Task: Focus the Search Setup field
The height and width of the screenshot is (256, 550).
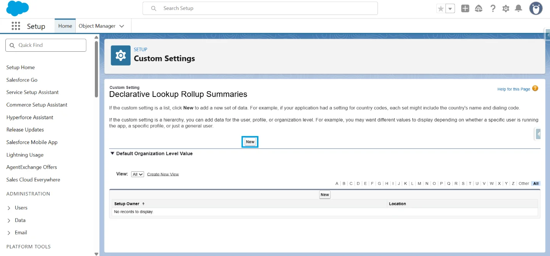Action: tap(260, 8)
